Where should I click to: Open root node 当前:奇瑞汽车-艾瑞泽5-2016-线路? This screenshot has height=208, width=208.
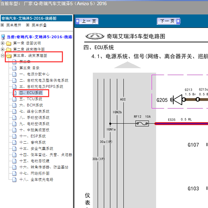(x=39, y=37)
